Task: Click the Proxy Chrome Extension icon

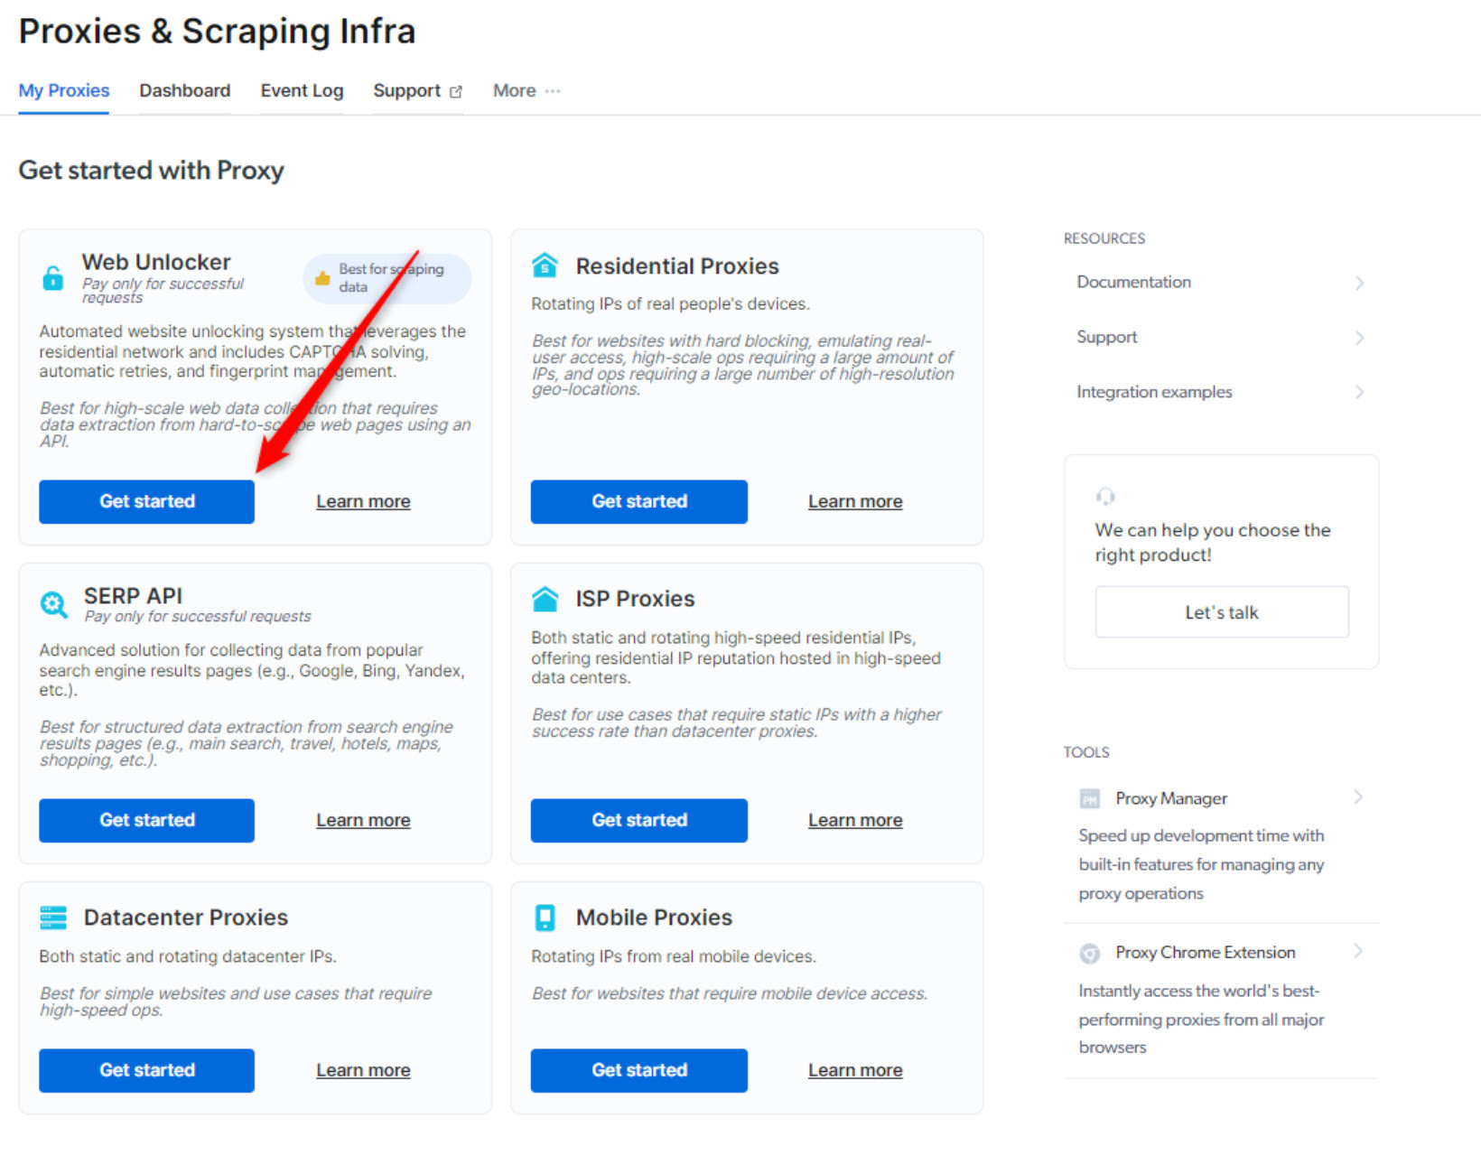Action: (x=1090, y=953)
